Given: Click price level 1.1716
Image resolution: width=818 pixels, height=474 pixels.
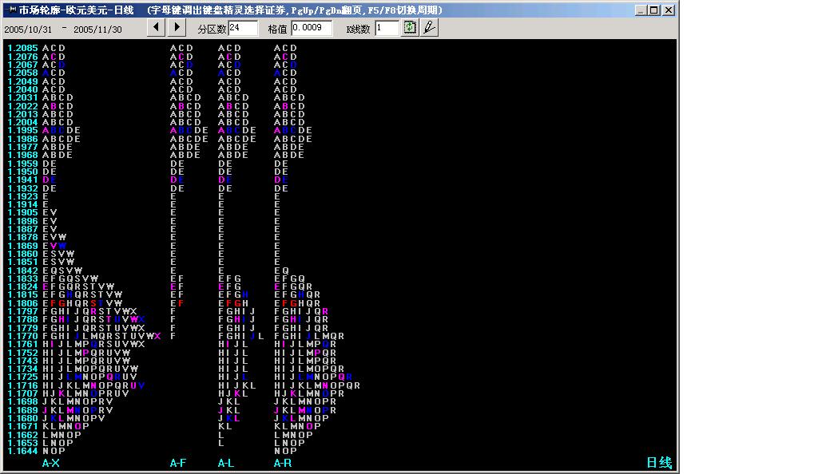Looking at the screenshot, I should (x=23, y=385).
